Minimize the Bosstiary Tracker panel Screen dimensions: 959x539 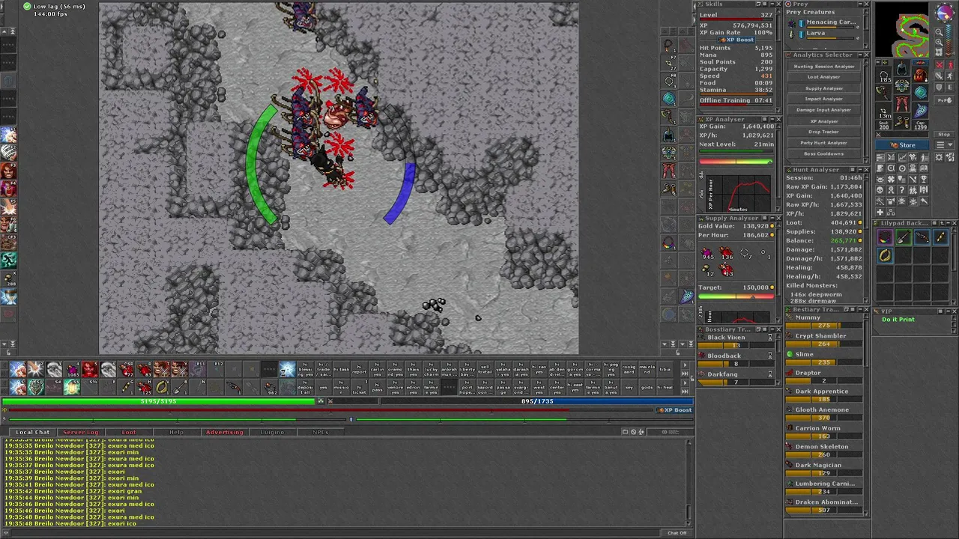pos(772,329)
